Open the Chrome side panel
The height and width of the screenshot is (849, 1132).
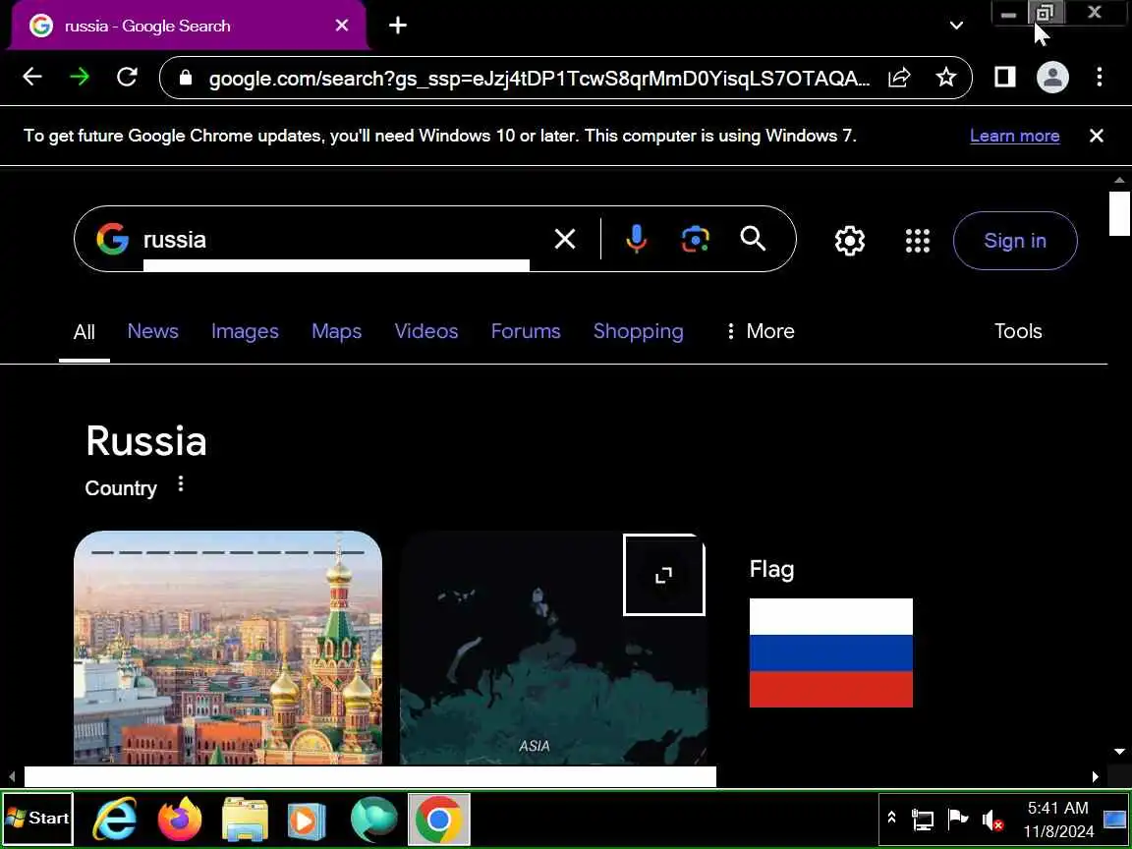1005,78
